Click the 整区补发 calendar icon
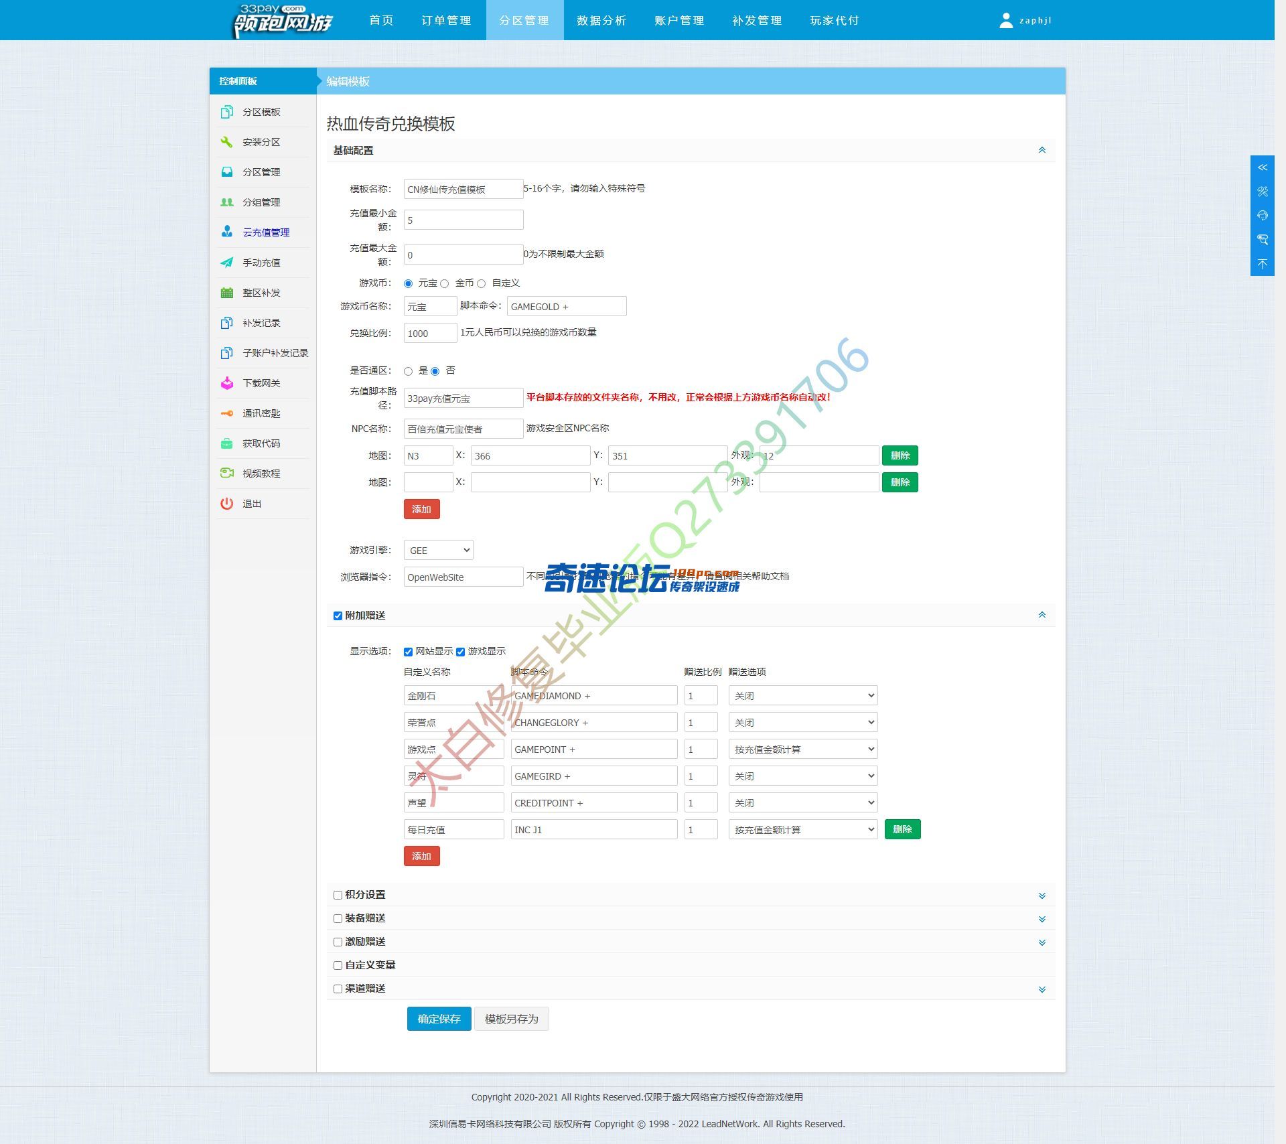 pyautogui.click(x=227, y=293)
